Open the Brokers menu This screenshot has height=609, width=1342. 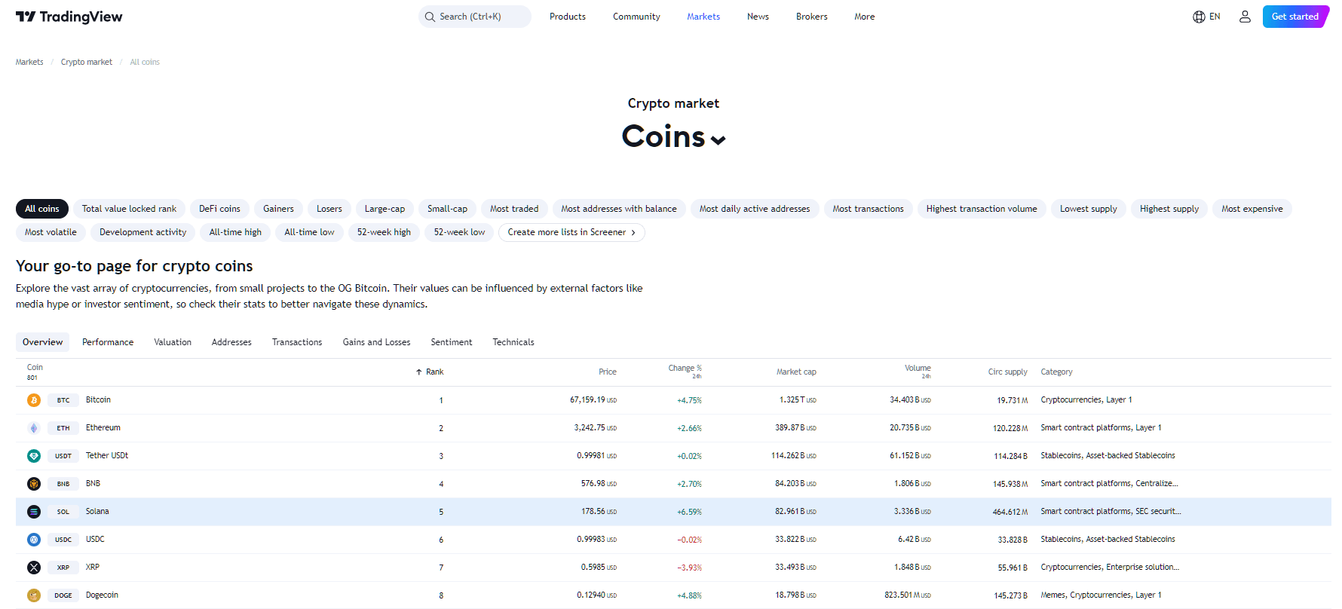tap(812, 17)
